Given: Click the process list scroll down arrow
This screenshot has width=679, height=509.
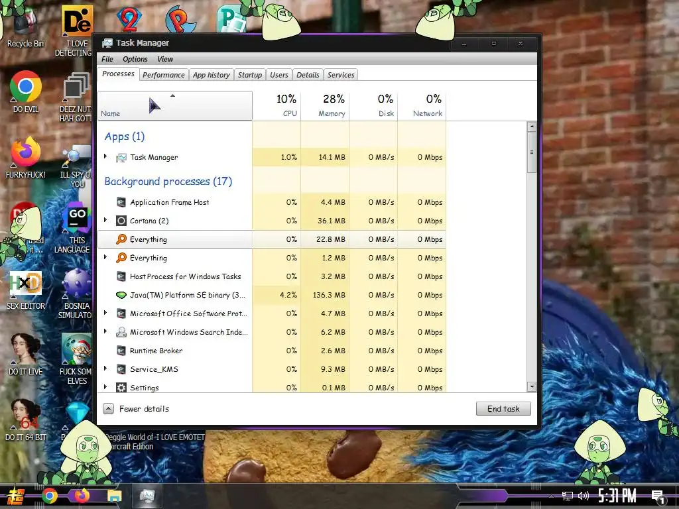Looking at the screenshot, I should click(x=532, y=387).
